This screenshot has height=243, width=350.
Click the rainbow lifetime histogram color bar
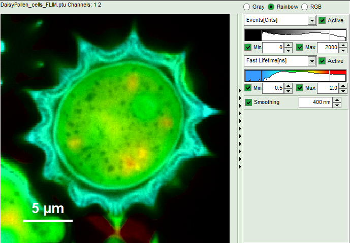[295, 76]
